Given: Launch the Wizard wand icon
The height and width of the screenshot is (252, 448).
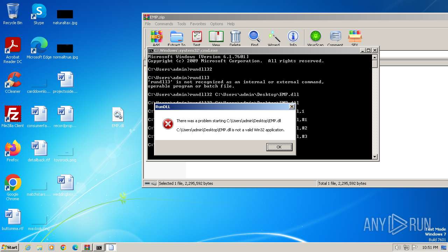Looking at the screenshot, I should [274, 38].
